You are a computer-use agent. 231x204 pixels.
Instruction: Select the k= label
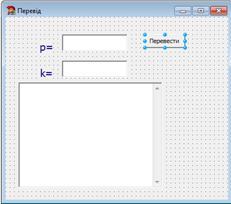(x=46, y=73)
